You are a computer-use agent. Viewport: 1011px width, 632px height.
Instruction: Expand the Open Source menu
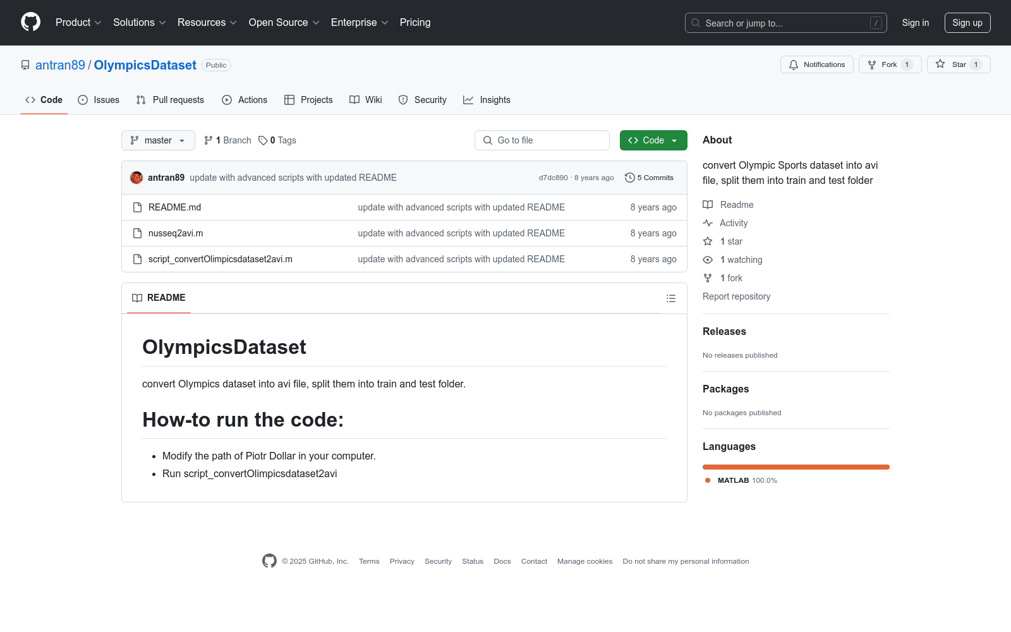(284, 23)
